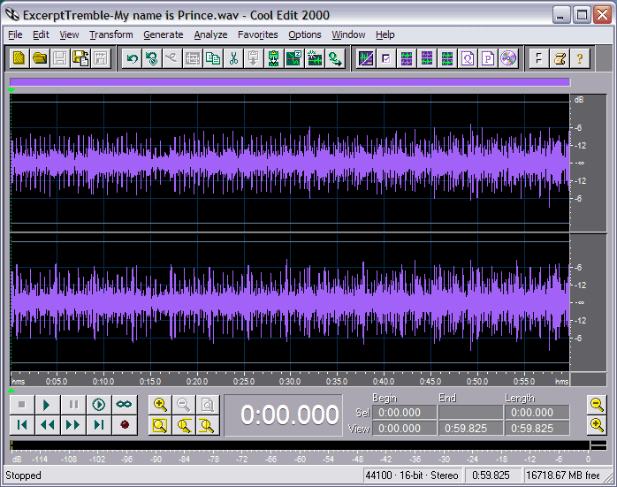The height and width of the screenshot is (487, 617).
Task: Click the sparkle waveform toolbar icon
Action: [315, 59]
